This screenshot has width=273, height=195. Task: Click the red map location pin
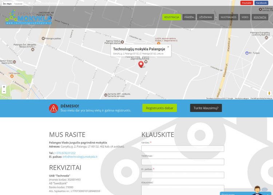pos(141,64)
